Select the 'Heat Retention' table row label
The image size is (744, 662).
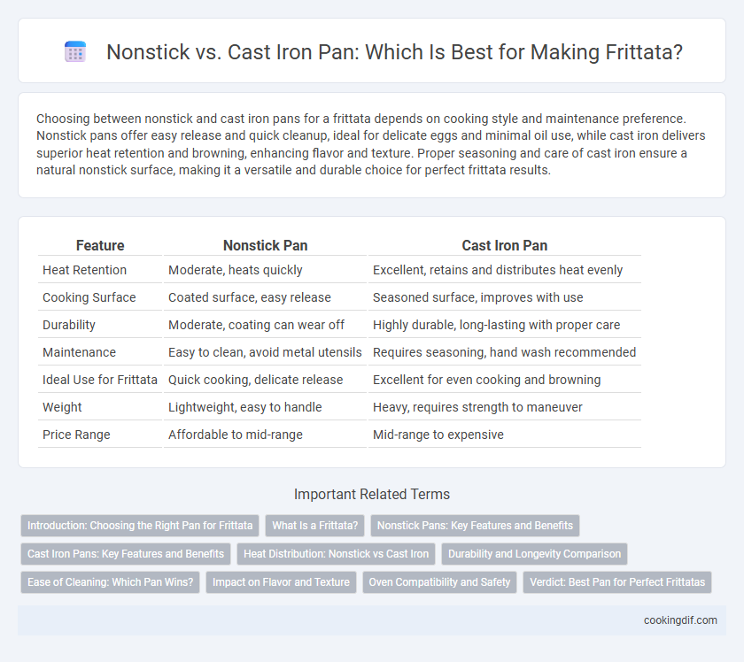click(x=84, y=270)
